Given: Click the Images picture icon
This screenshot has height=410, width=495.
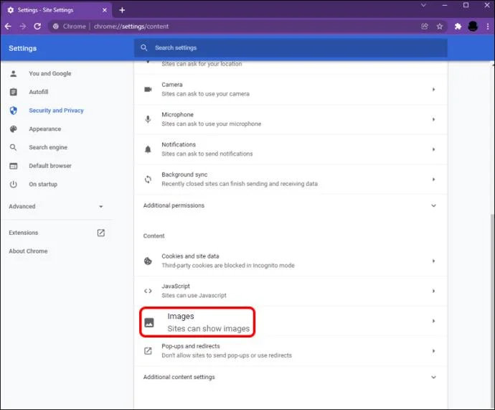Looking at the screenshot, I should point(149,322).
